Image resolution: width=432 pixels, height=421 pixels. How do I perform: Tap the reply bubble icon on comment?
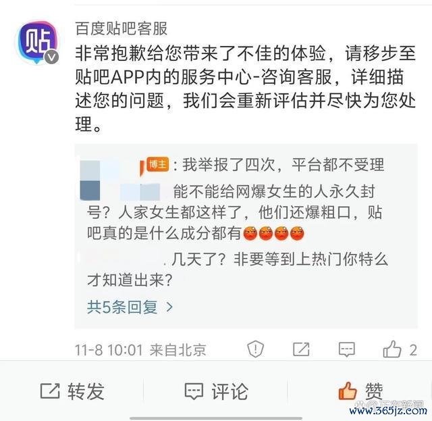(346, 349)
